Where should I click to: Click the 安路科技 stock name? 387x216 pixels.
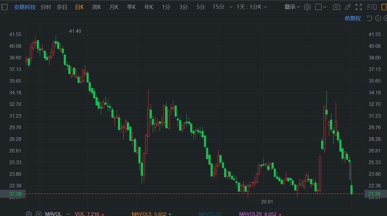(x=25, y=7)
